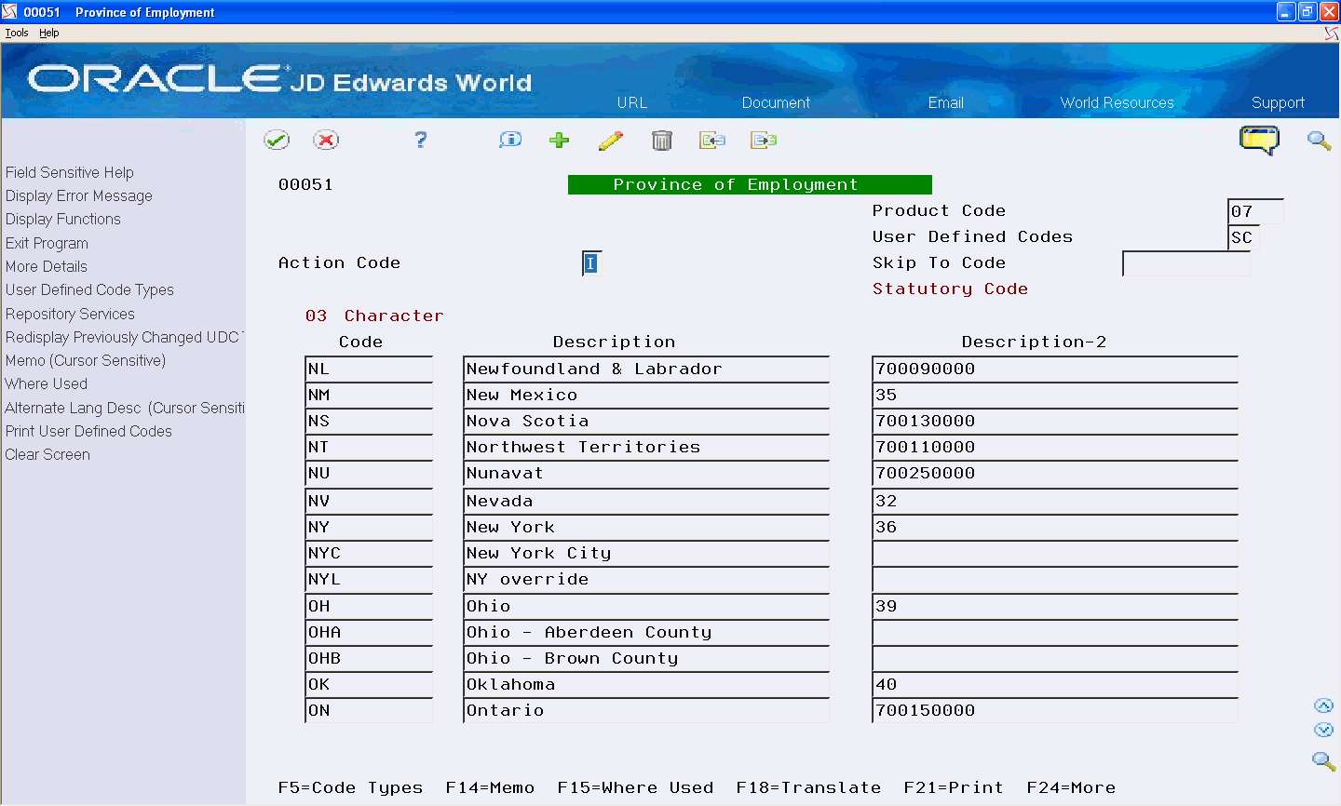Expand more details via the More Details link
Image resolution: width=1341 pixels, height=806 pixels.
[x=46, y=266]
